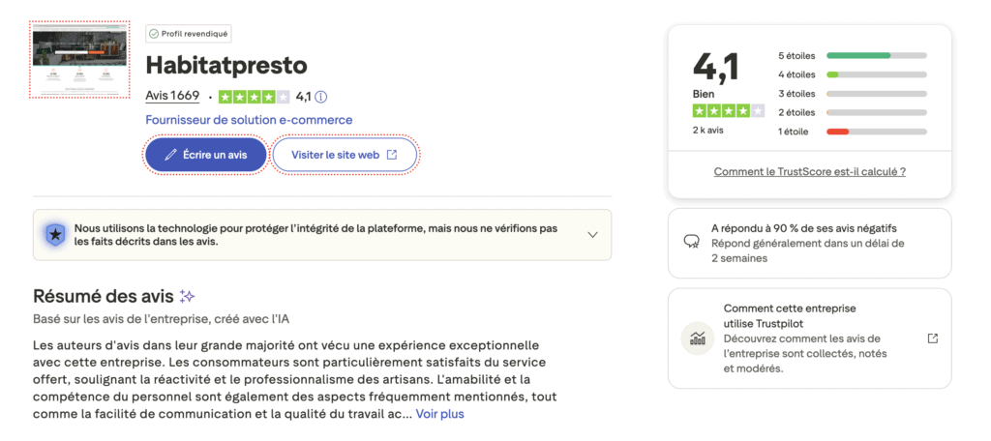Filter reviews by 5 étoiles bar
Screen dimensions: 991x441
877,55
